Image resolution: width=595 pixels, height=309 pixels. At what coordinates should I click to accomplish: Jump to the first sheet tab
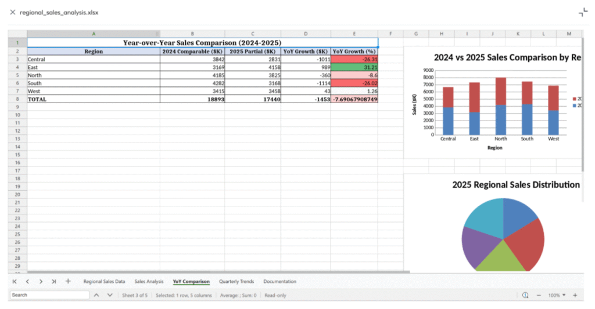(15, 281)
